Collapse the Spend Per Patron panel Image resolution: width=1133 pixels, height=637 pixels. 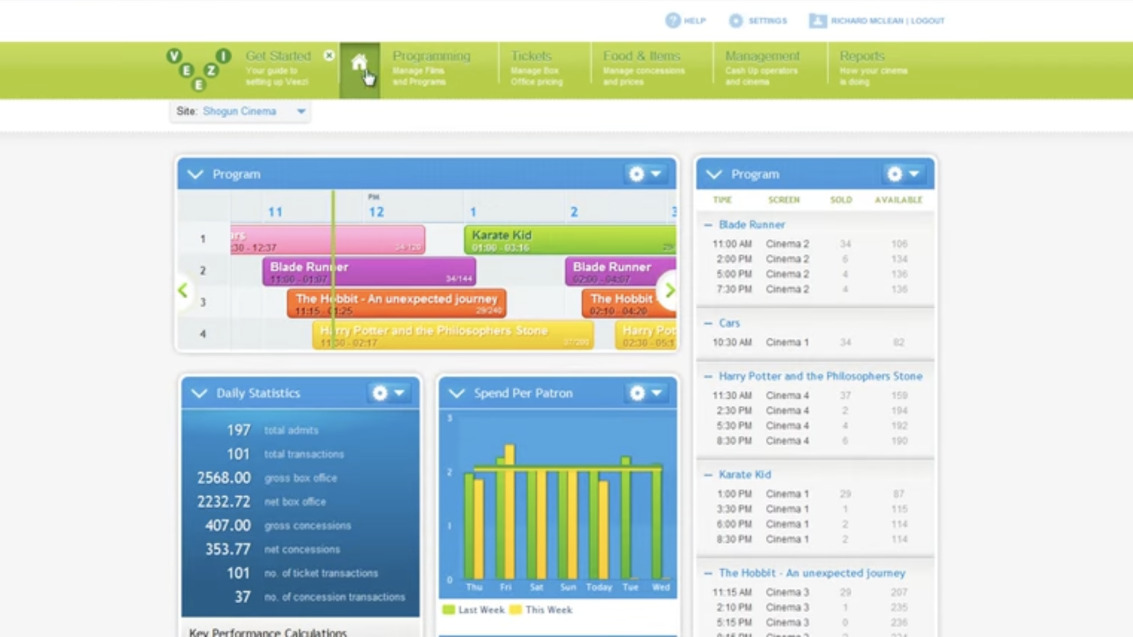[457, 393]
